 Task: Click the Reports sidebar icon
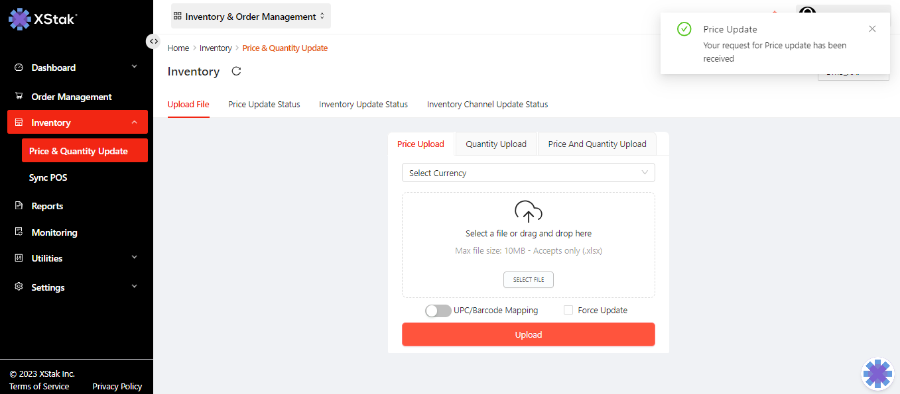click(19, 206)
